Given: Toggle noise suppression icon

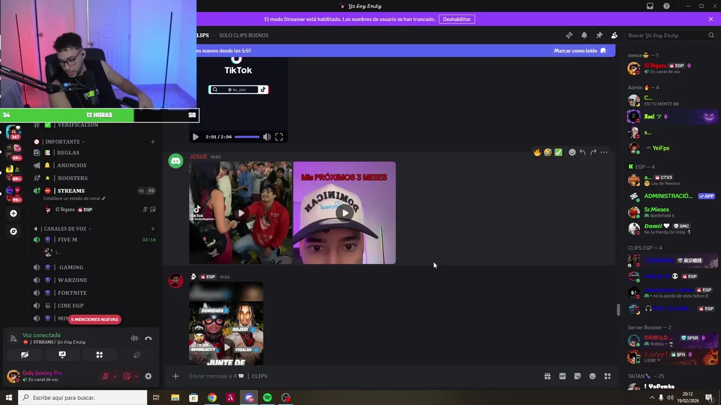Looking at the screenshot, I should 135,339.
